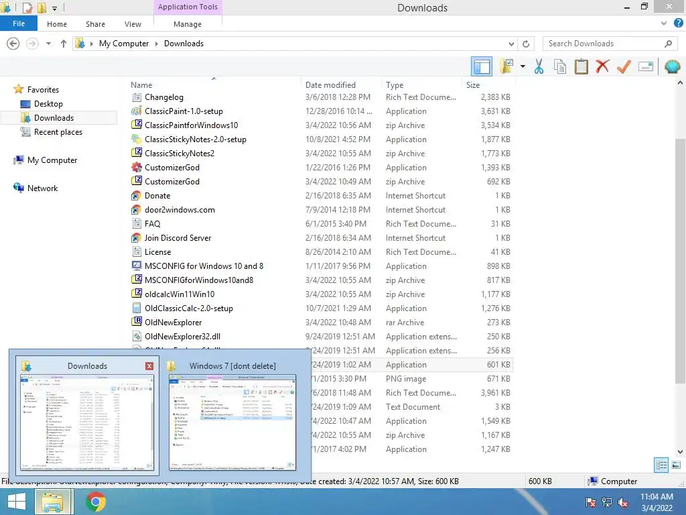Expand breadcrumb arrow after My Computer
Screen dimensions: 686x515
pos(156,44)
